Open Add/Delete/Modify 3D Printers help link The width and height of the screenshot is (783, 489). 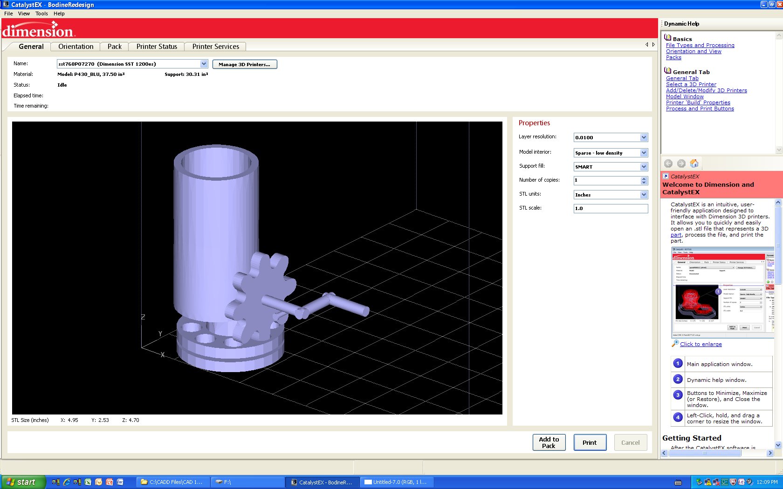(707, 90)
